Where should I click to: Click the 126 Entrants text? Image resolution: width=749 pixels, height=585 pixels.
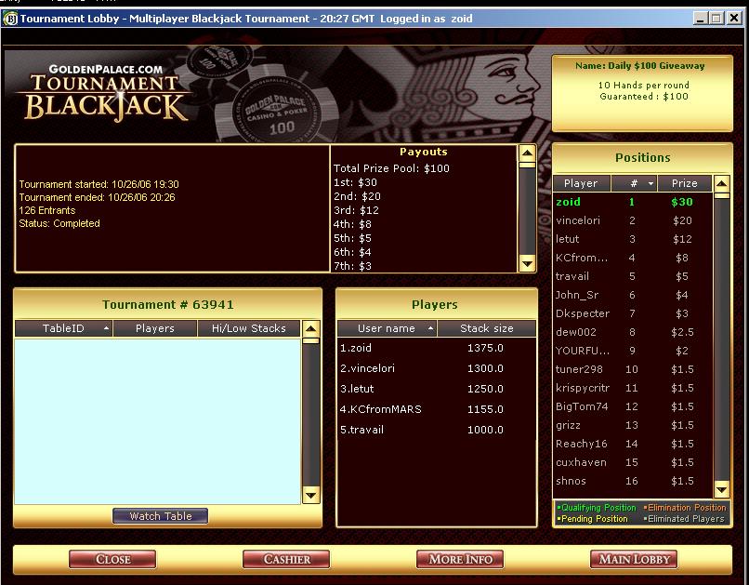(x=47, y=210)
